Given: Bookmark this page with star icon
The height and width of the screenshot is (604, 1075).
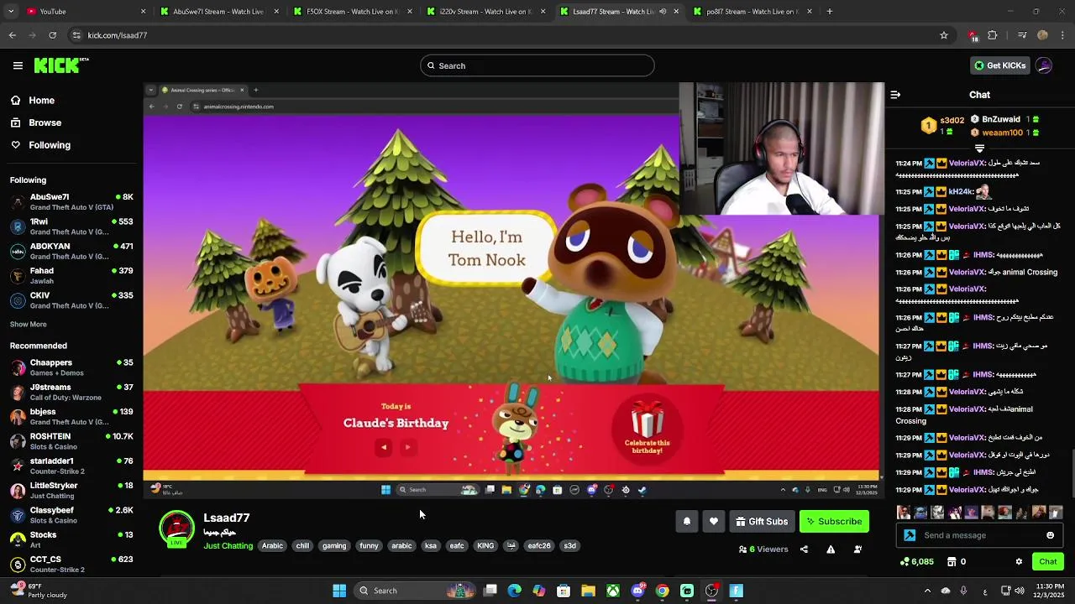Looking at the screenshot, I should pyautogui.click(x=944, y=35).
